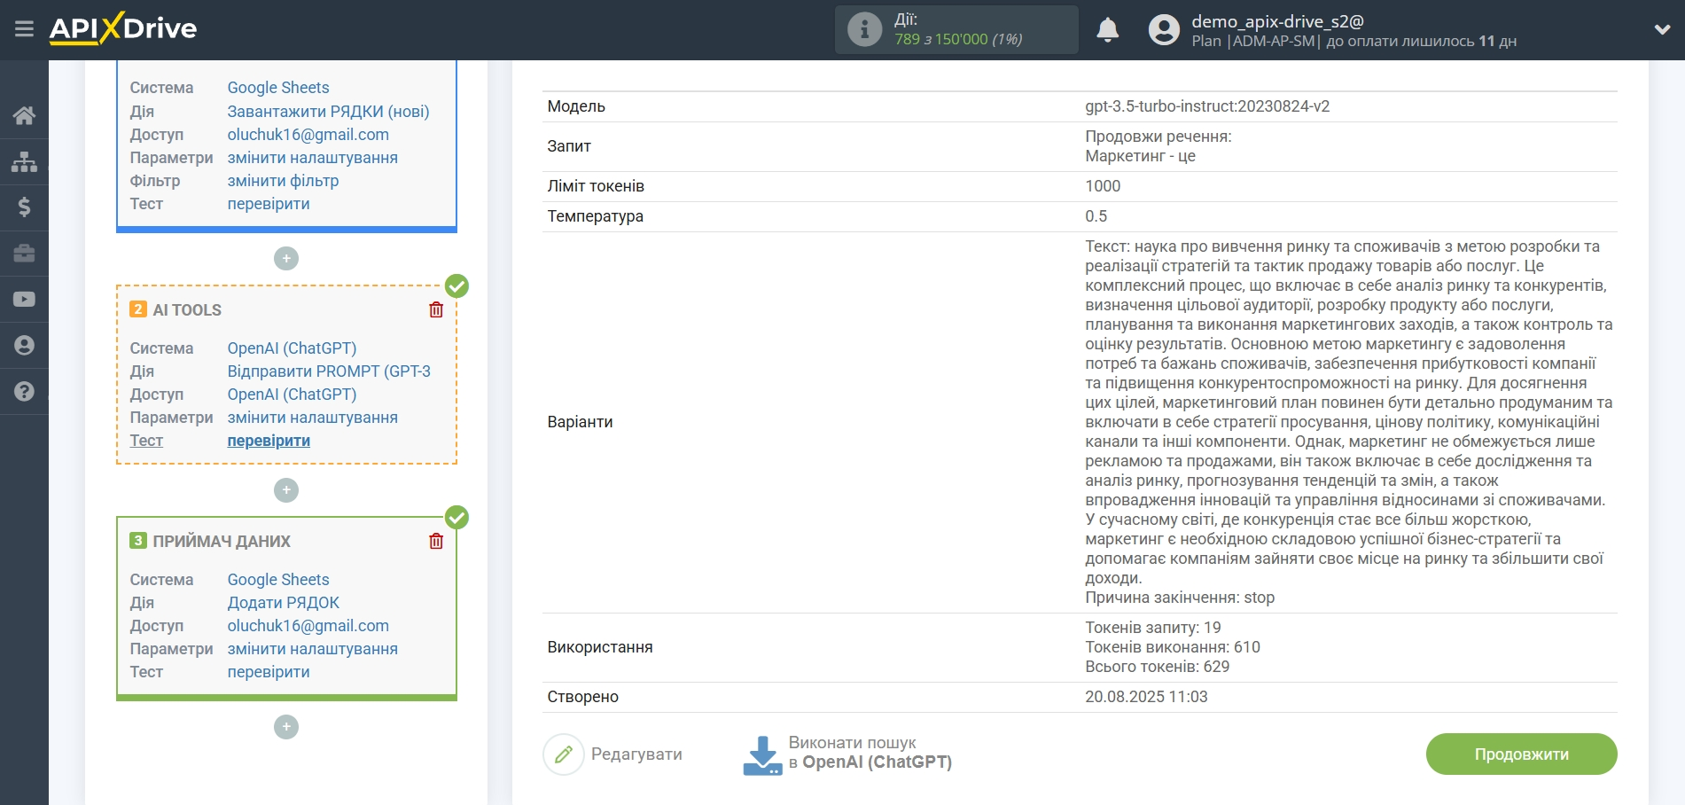Click the underlined перевірити in AI TOOLS
Viewport: 1685px width, 805px height.
tap(269, 441)
